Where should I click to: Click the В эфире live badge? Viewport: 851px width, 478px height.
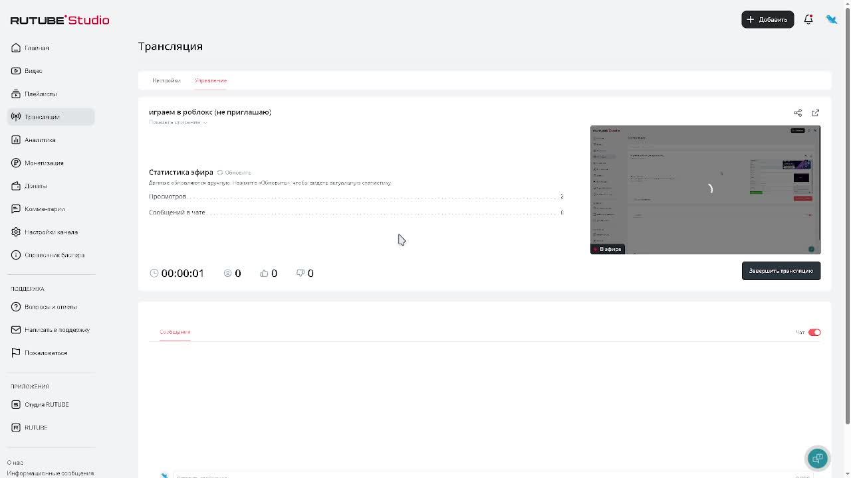(608, 249)
